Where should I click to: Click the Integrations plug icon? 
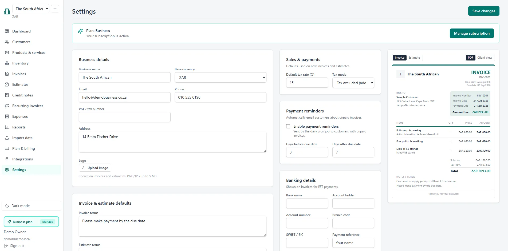(x=7, y=159)
